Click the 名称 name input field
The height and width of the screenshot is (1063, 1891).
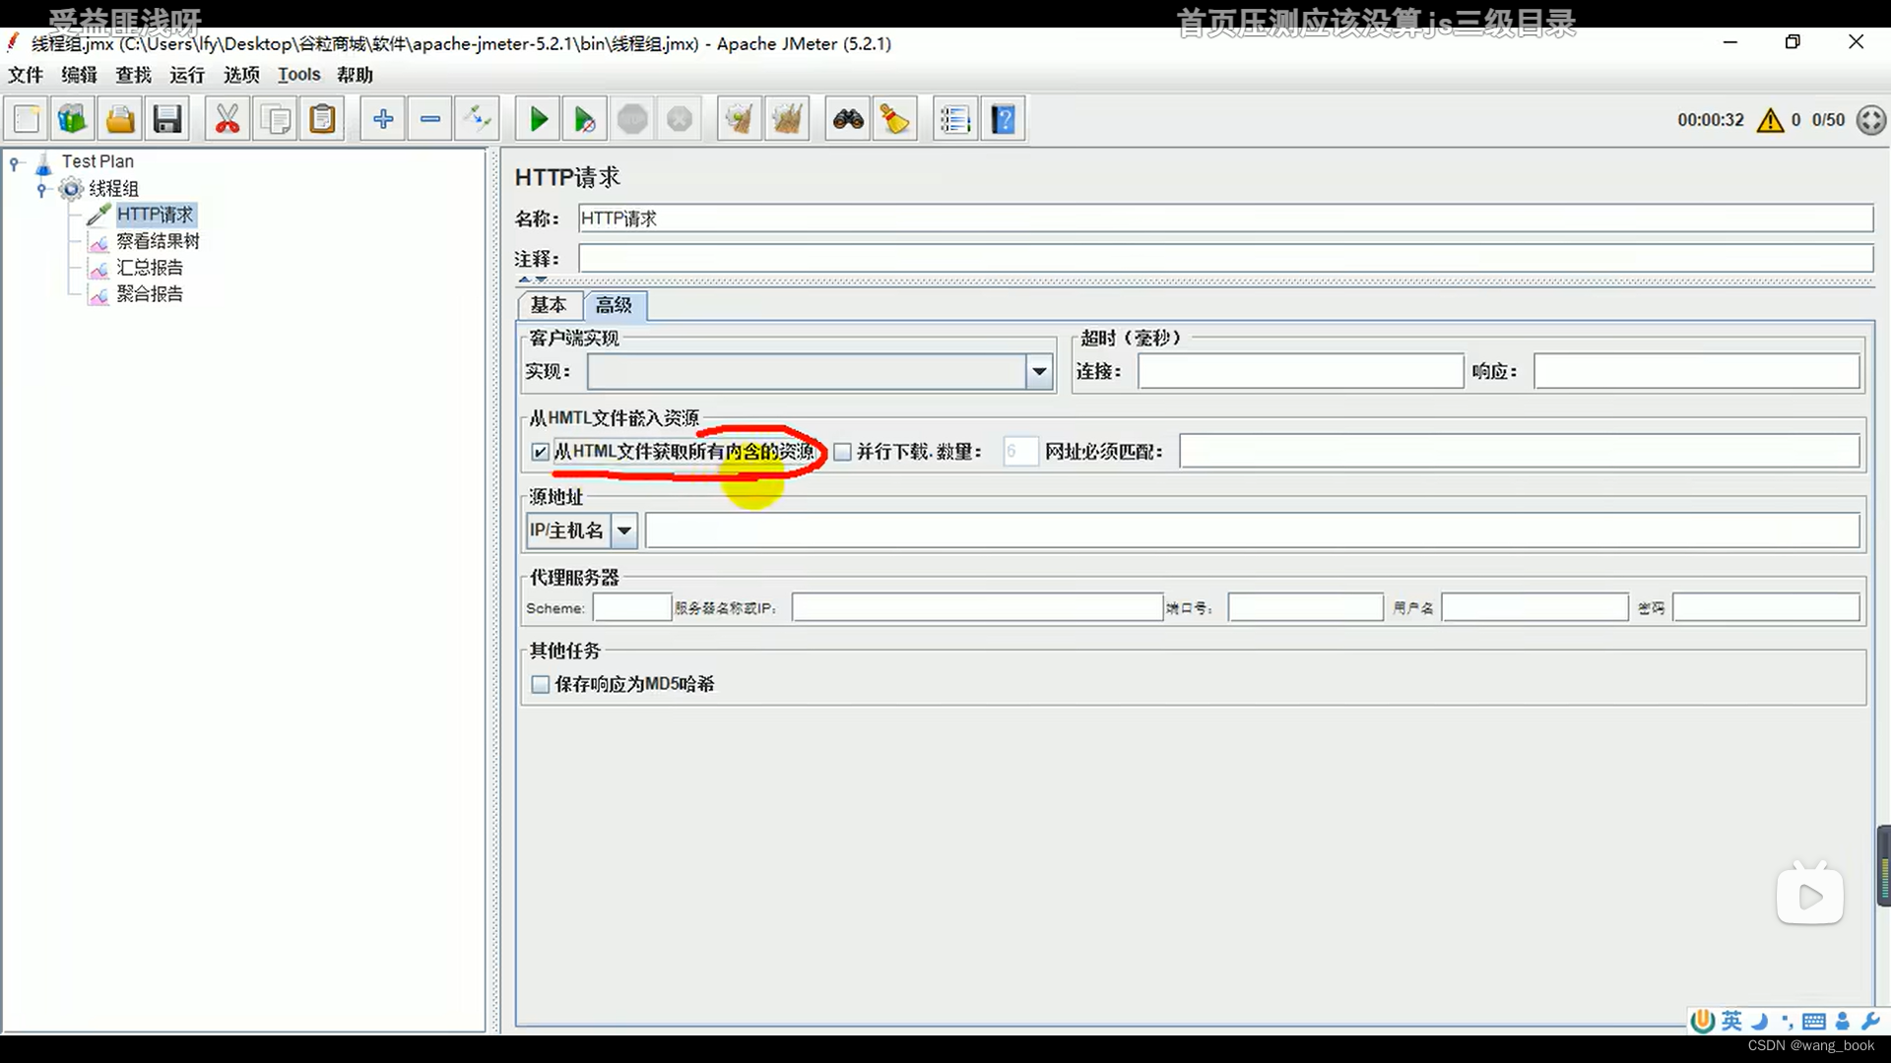pos(1225,219)
